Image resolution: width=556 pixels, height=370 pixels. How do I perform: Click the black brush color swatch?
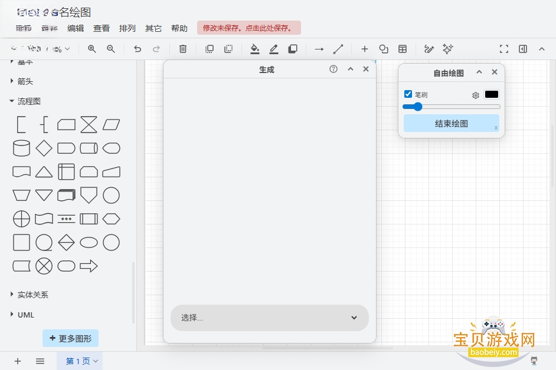coord(492,94)
